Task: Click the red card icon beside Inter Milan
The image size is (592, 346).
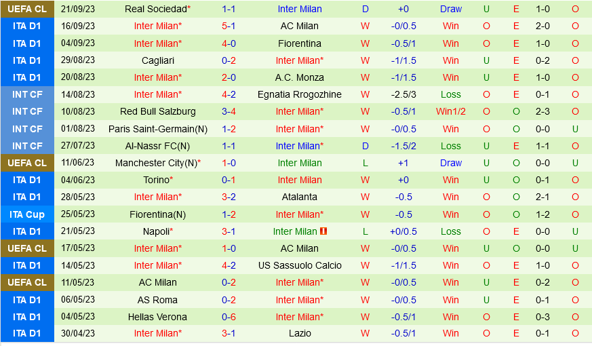Action: pos(323,231)
